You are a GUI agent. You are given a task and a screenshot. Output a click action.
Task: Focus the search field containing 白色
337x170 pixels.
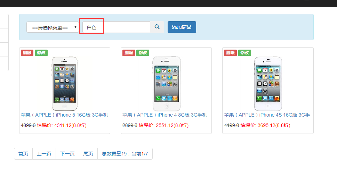pyautogui.click(x=116, y=27)
